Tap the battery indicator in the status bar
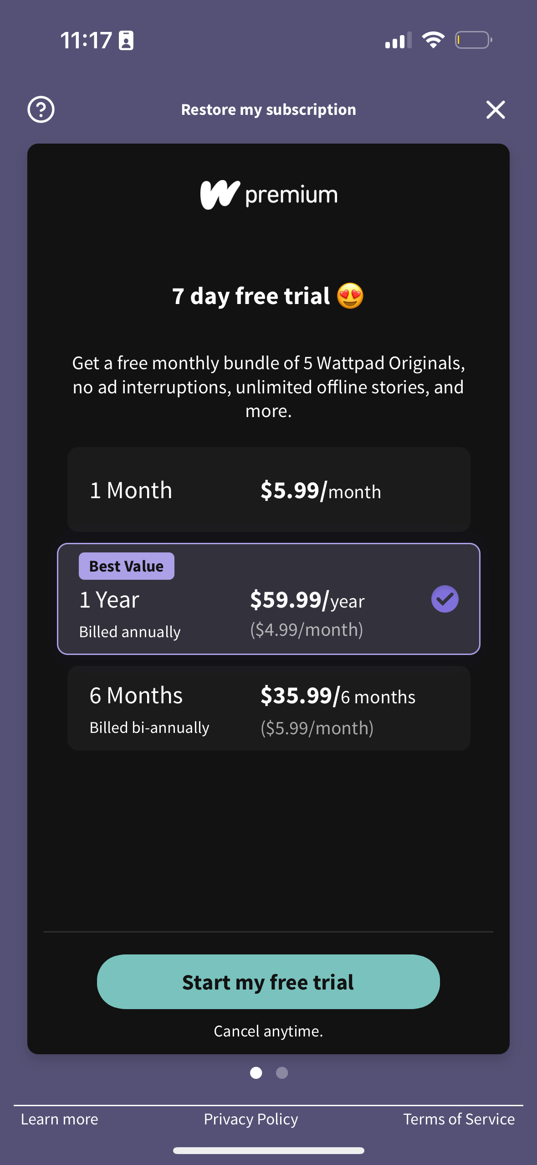The width and height of the screenshot is (537, 1165). tap(471, 41)
